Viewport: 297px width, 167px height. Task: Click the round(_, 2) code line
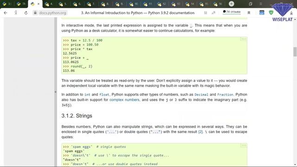pyautogui.click(x=77, y=66)
